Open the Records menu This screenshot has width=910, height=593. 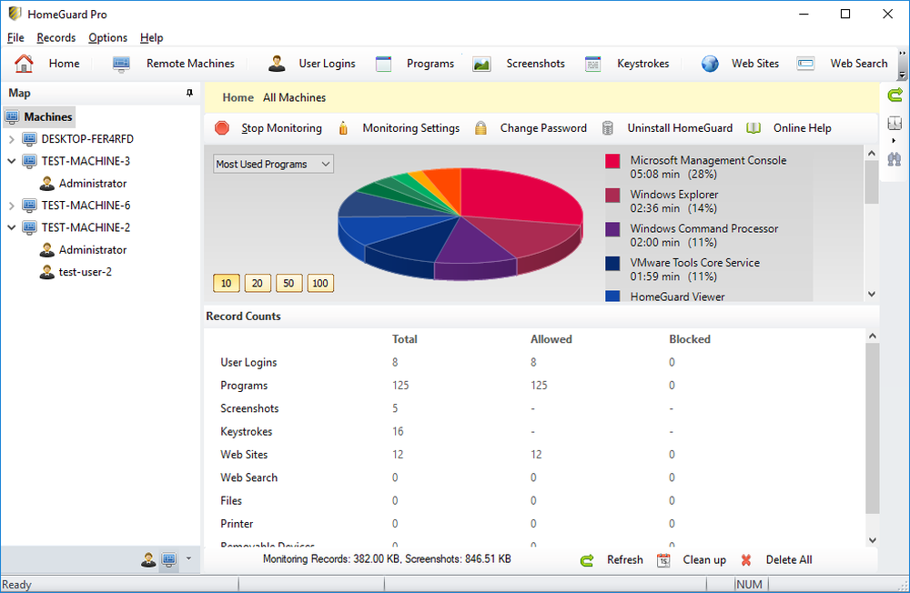(x=56, y=37)
